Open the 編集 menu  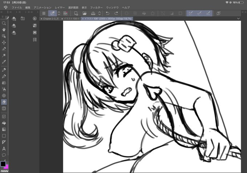point(28,7)
